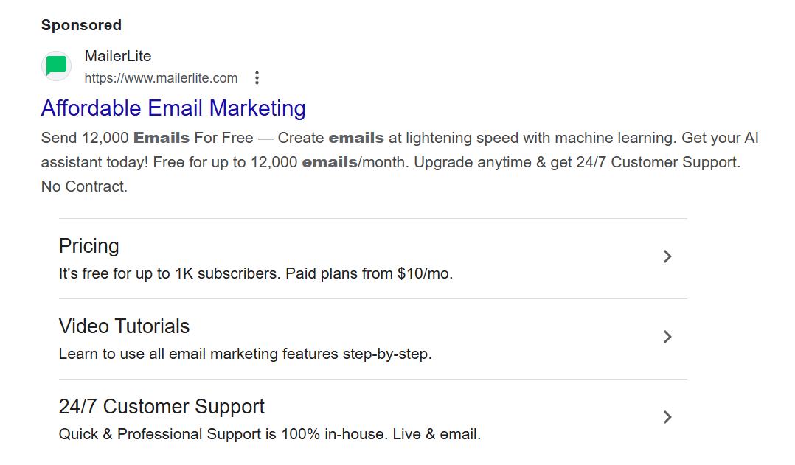
Task: Click the MailerLite advertiser name
Action: [118, 56]
